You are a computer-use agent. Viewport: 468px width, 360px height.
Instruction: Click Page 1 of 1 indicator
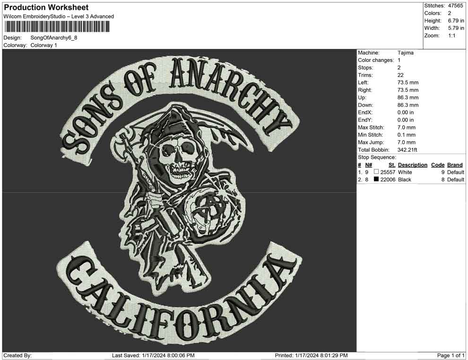coord(450,355)
